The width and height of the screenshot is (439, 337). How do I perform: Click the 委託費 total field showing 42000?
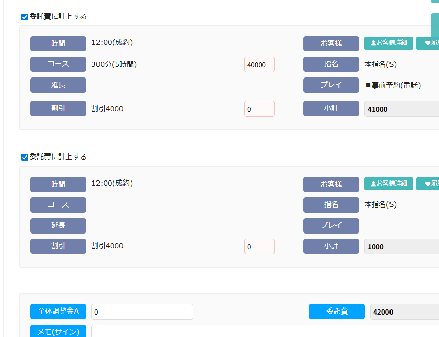(404, 312)
